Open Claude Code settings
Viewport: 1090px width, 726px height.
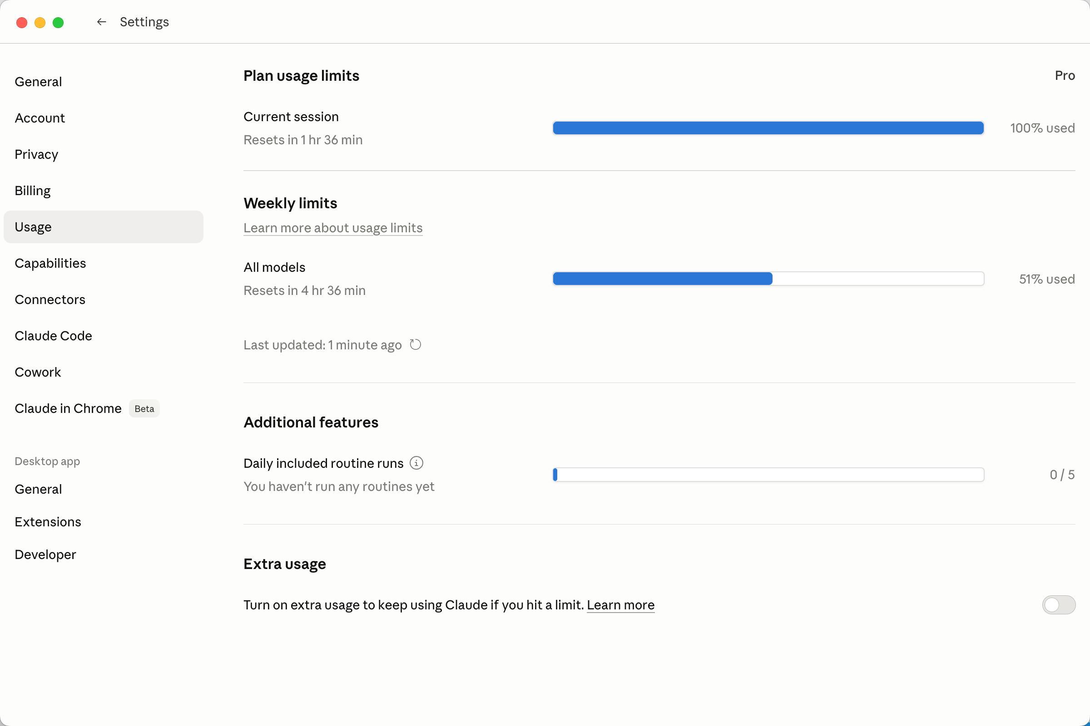[53, 336]
